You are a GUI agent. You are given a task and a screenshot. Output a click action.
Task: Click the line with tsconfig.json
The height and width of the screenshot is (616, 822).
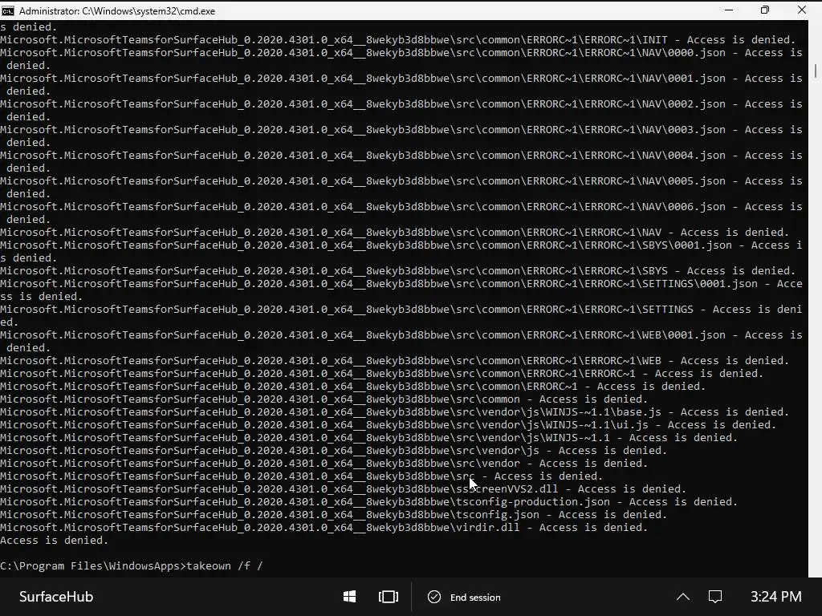[x=333, y=514]
